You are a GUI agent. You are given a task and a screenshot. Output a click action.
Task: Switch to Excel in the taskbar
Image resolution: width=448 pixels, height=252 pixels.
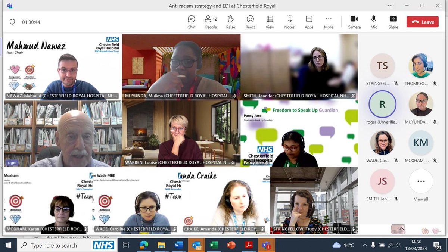[x=214, y=245]
